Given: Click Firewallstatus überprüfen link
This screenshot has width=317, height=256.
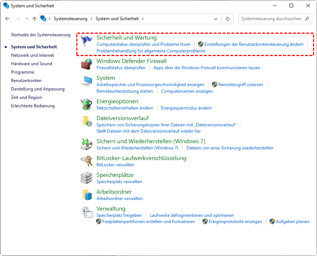Looking at the screenshot, I should pyautogui.click(x=121, y=68).
